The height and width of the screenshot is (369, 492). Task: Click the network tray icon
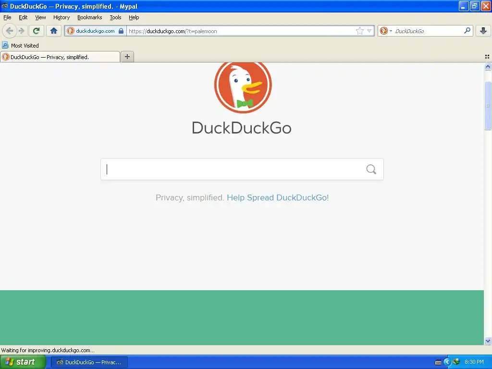(x=456, y=362)
